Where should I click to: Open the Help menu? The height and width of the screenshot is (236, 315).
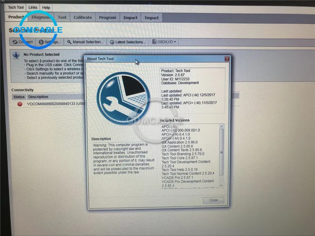(46, 7)
